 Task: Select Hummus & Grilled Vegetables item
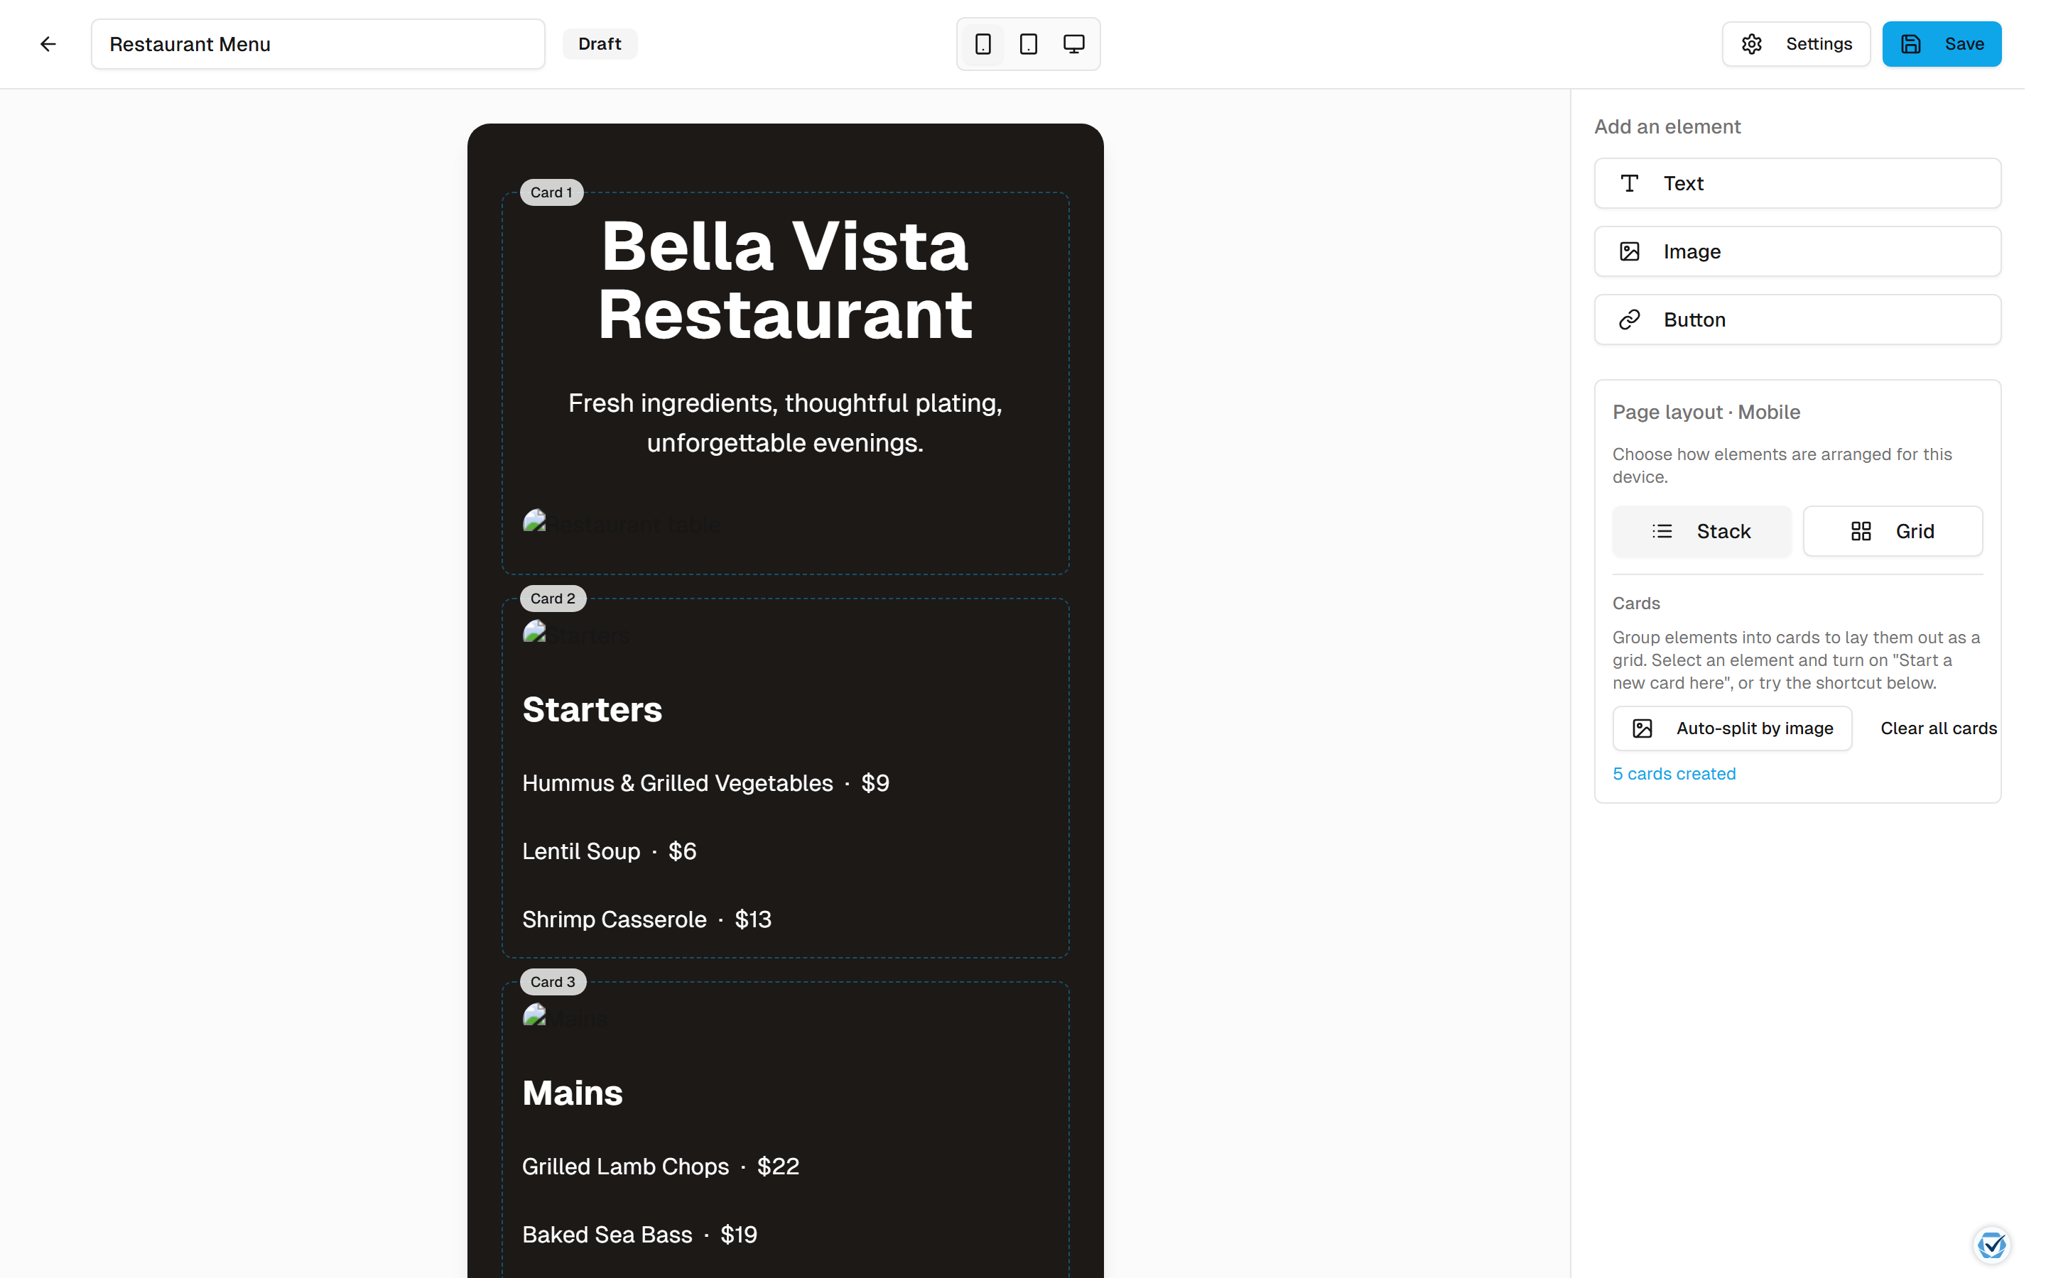[705, 782]
